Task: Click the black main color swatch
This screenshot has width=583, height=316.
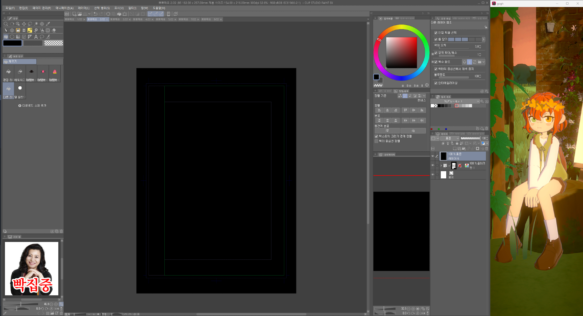Action: pyautogui.click(x=12, y=43)
